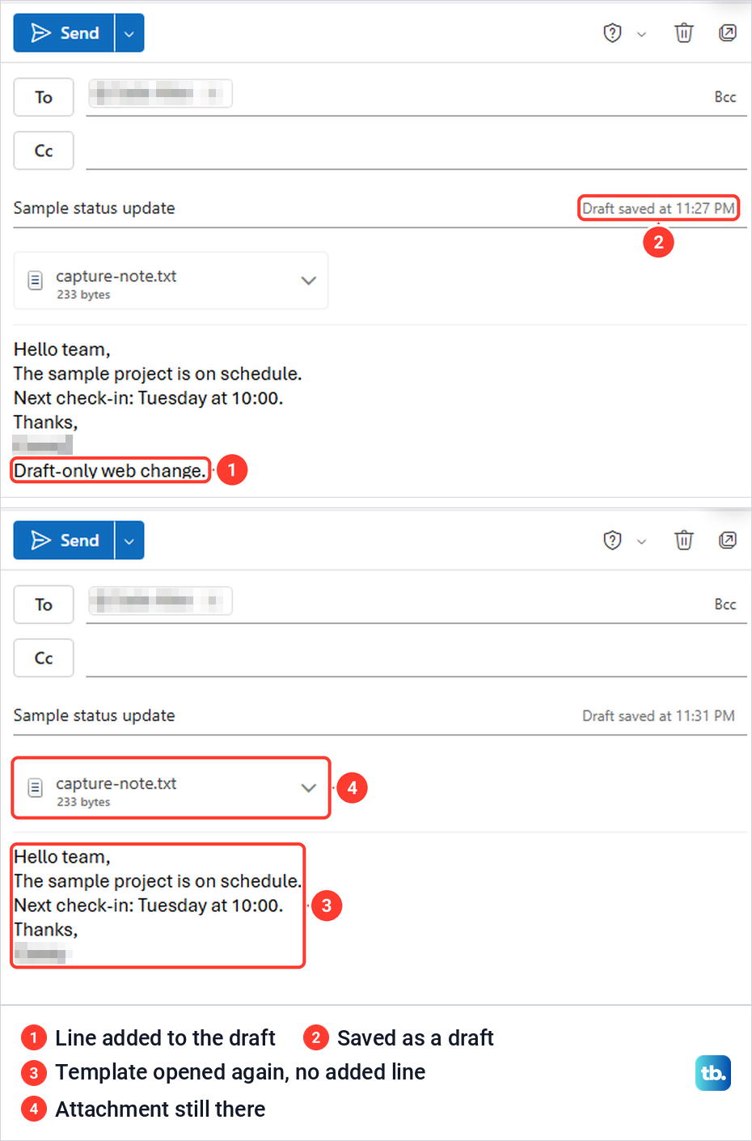Show Bcc field in bottom draft
752x1141 pixels.
tap(725, 604)
